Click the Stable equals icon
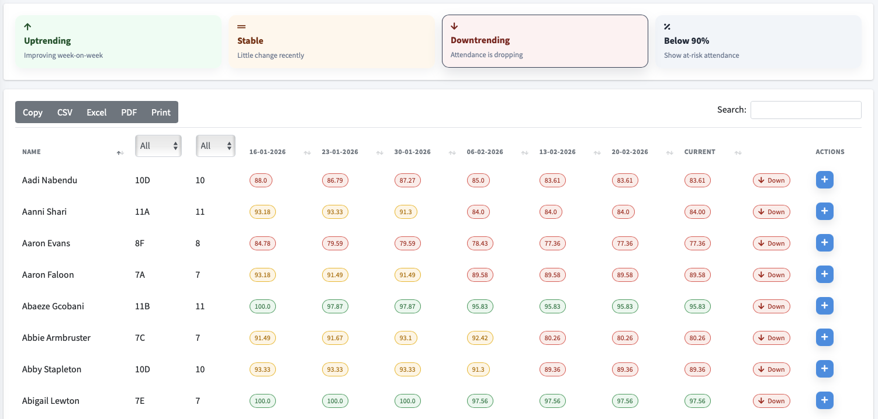Viewport: 878px width, 419px height. (x=242, y=26)
